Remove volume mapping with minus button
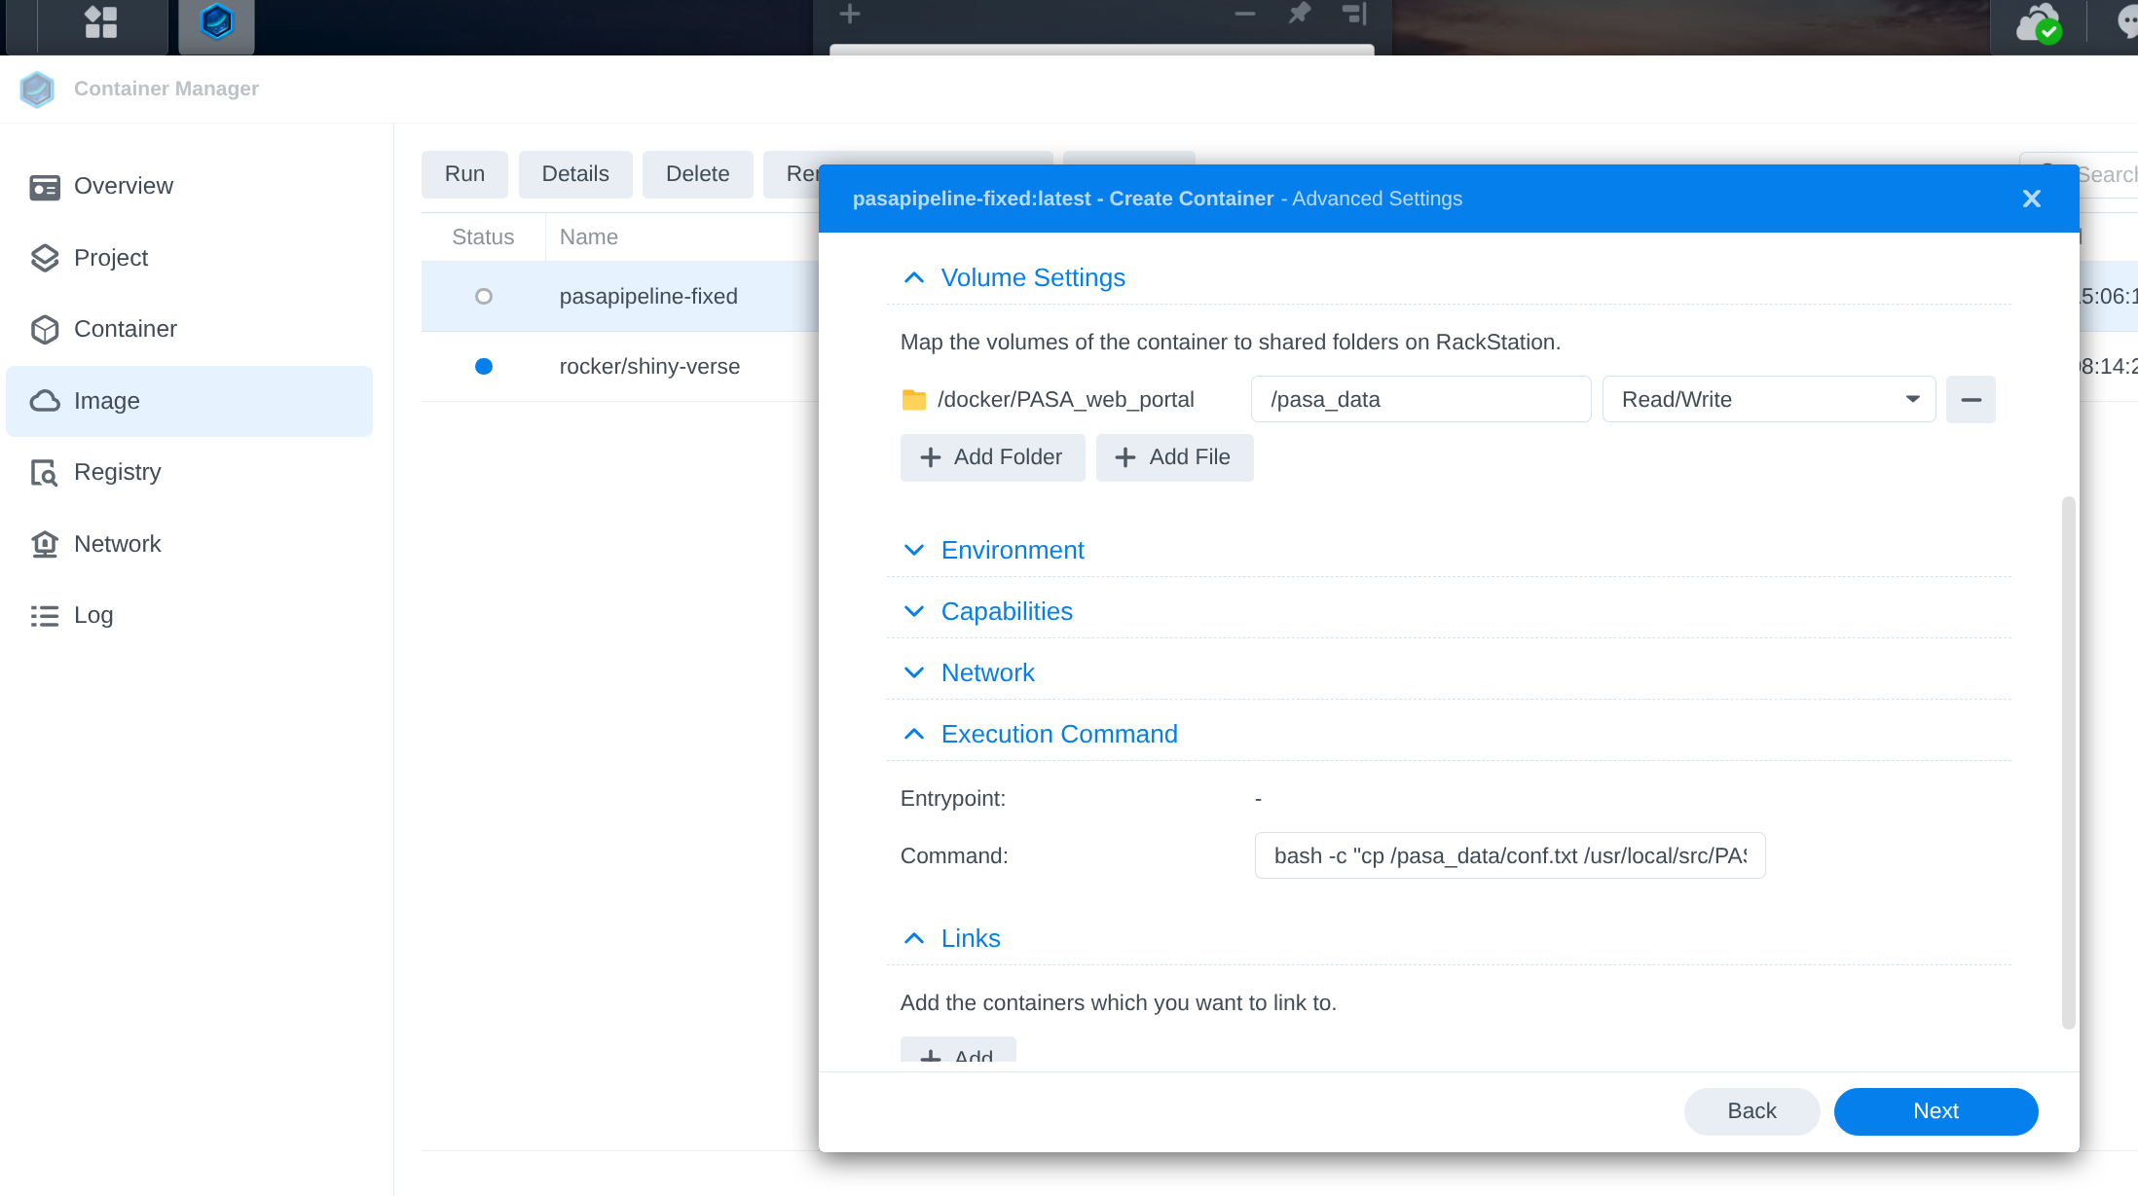This screenshot has width=2138, height=1196. pyautogui.click(x=1971, y=400)
